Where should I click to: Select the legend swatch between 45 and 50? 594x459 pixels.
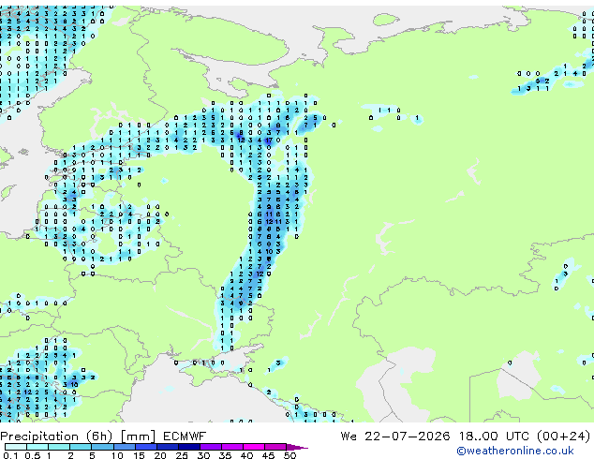(x=275, y=447)
